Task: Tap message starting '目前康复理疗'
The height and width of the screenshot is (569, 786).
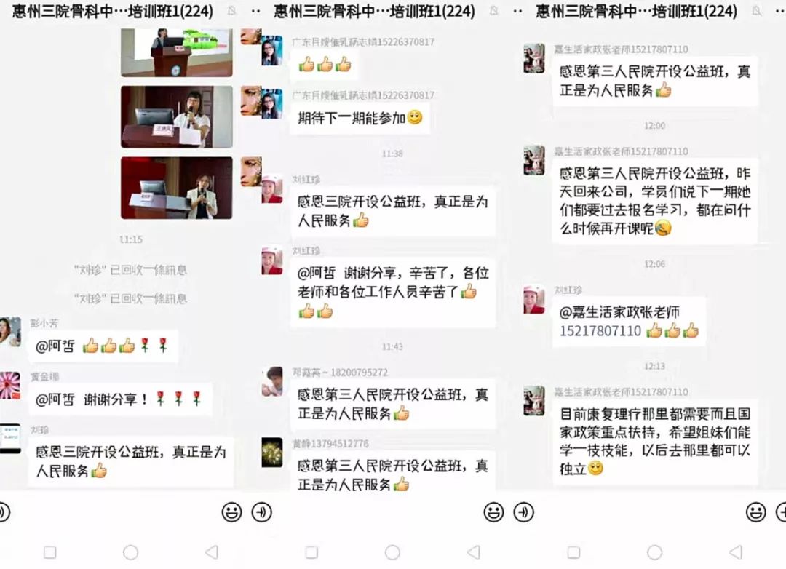Action: point(655,442)
